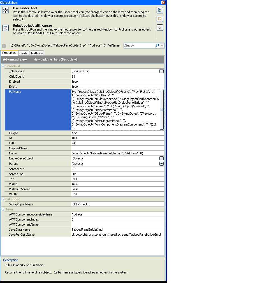The height and width of the screenshot is (283, 269).
Task: Open the object tree view icon
Action: click(160, 10)
